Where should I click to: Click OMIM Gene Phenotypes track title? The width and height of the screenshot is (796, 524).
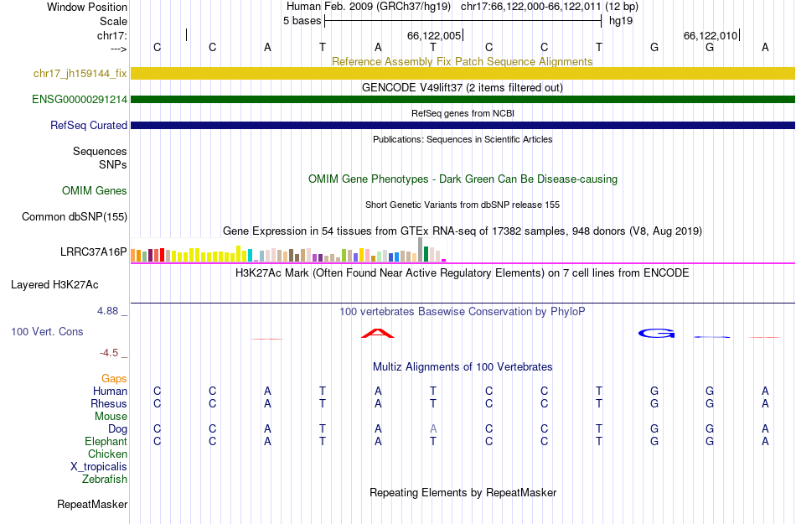(x=463, y=179)
